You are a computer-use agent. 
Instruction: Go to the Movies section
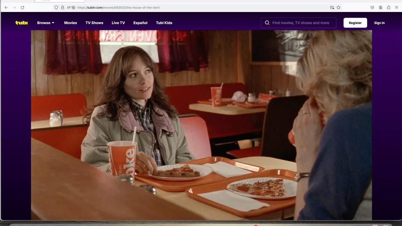[70, 23]
